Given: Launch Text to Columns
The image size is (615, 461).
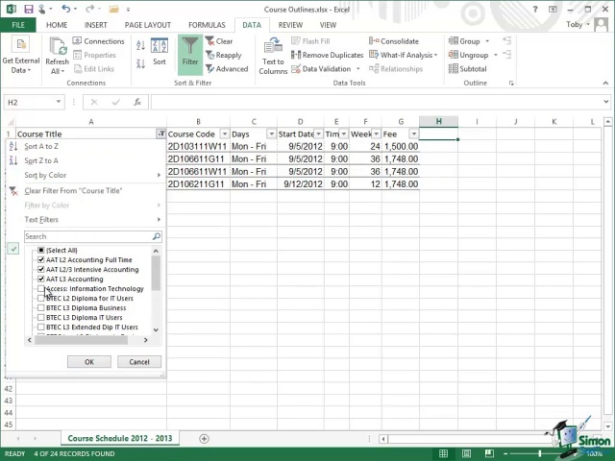Looking at the screenshot, I should [273, 56].
